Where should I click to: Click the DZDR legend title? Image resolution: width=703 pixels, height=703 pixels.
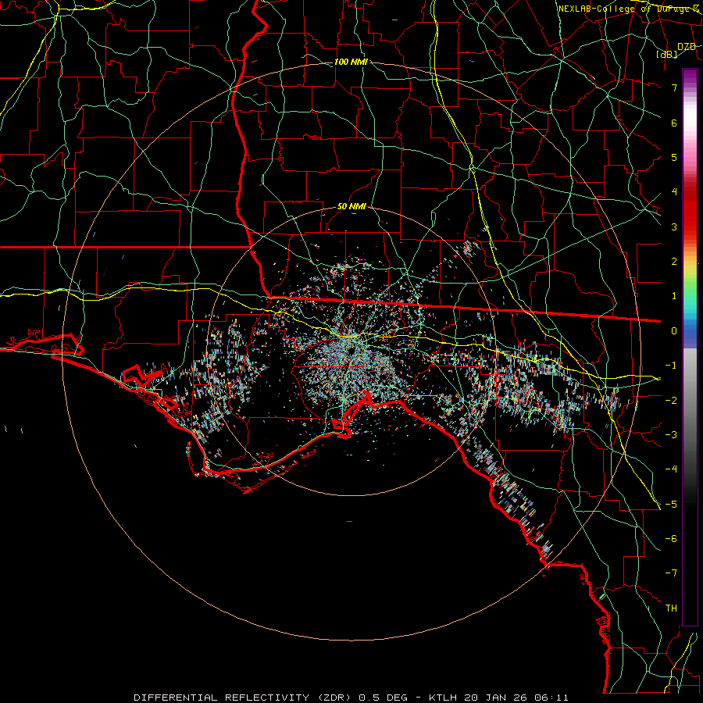click(x=686, y=47)
